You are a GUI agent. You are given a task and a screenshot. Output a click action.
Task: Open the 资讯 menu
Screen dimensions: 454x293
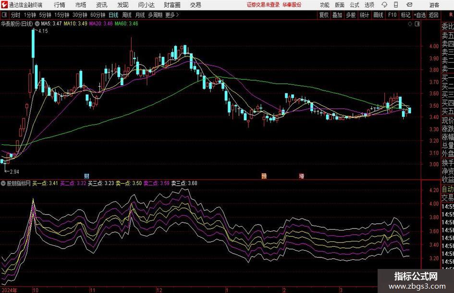pyautogui.click(x=102, y=5)
